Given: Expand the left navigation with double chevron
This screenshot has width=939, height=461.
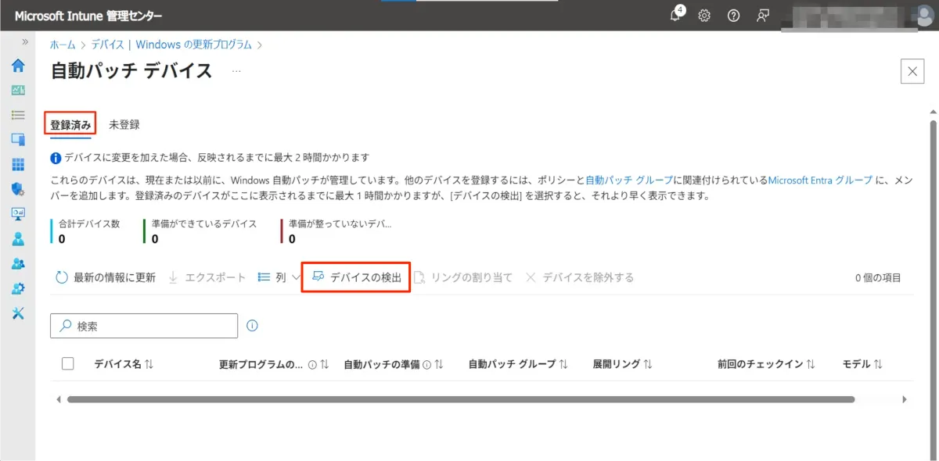Looking at the screenshot, I should tap(25, 41).
